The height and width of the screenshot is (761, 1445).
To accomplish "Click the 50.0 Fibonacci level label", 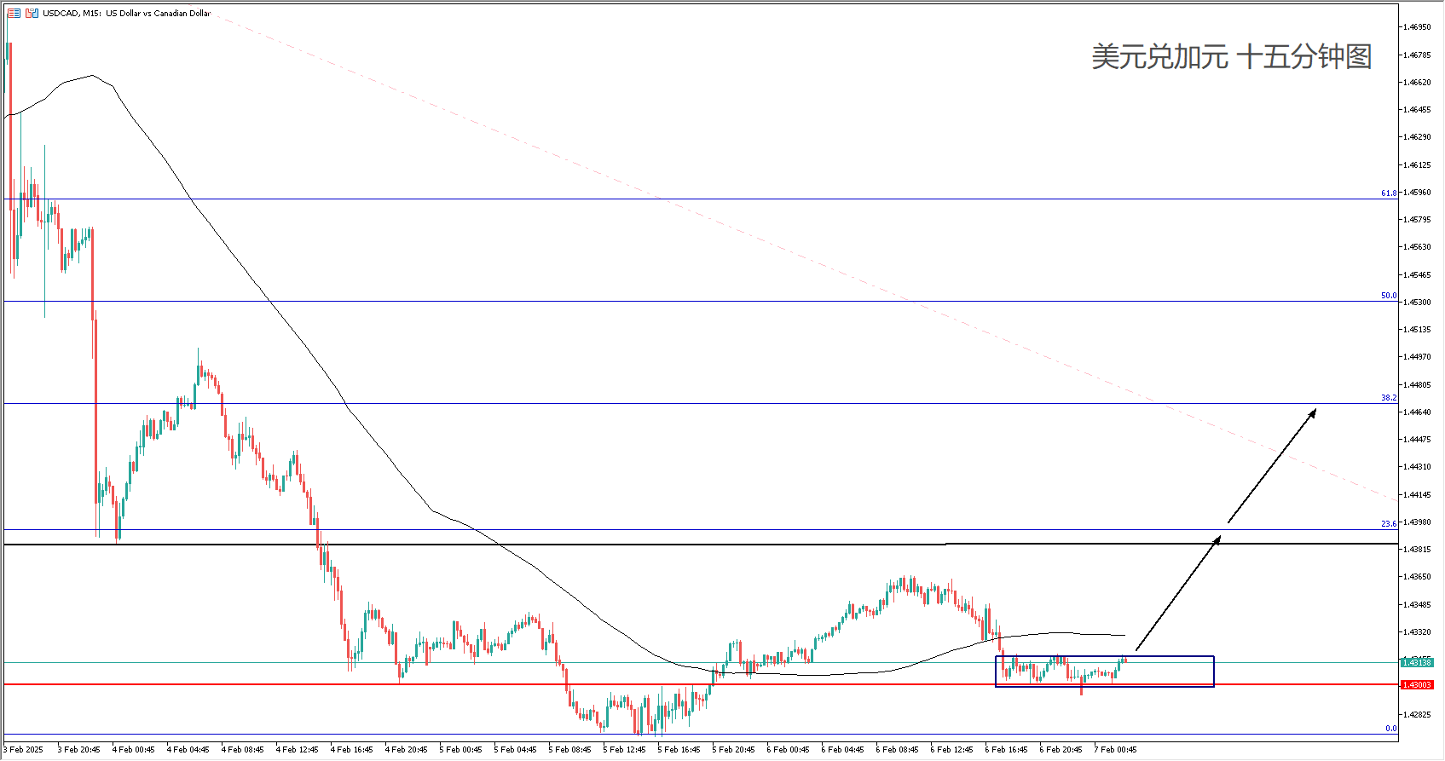I will click(x=1389, y=296).
